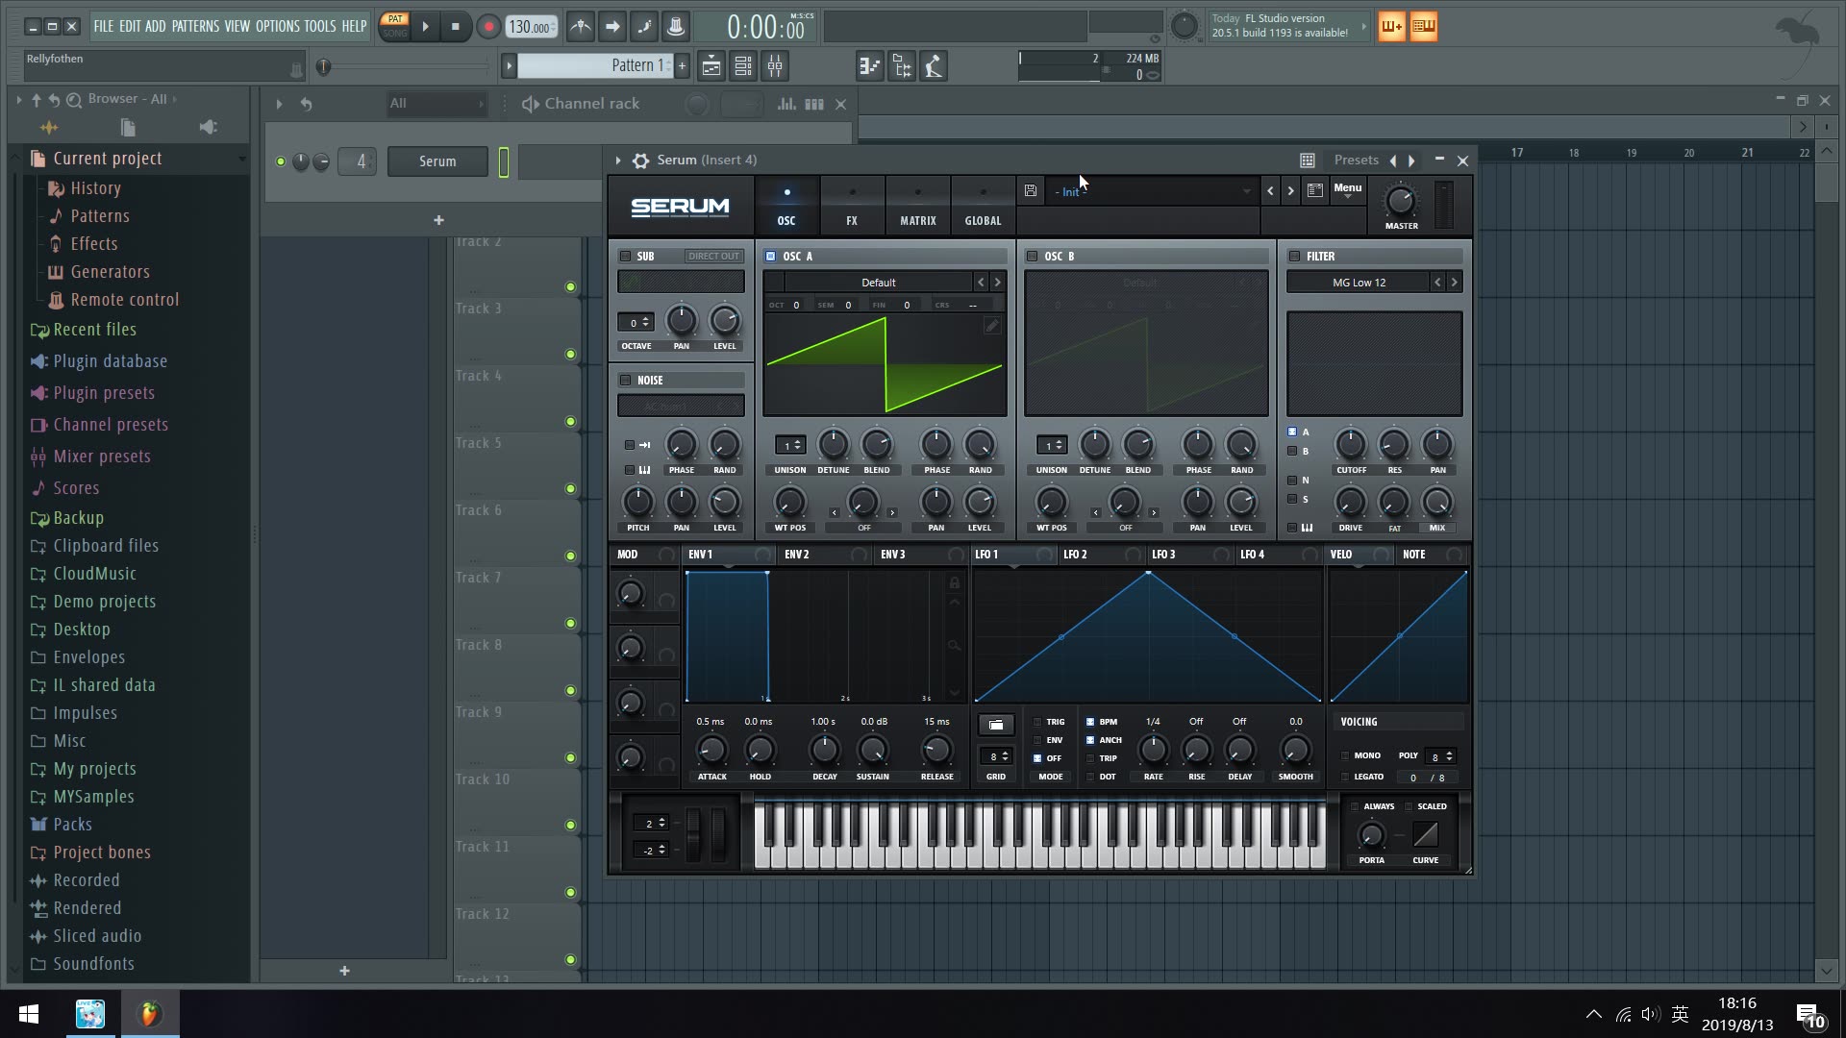The height and width of the screenshot is (1038, 1846).
Task: Open FL Studio from Windows taskbar
Action: click(x=149, y=1014)
